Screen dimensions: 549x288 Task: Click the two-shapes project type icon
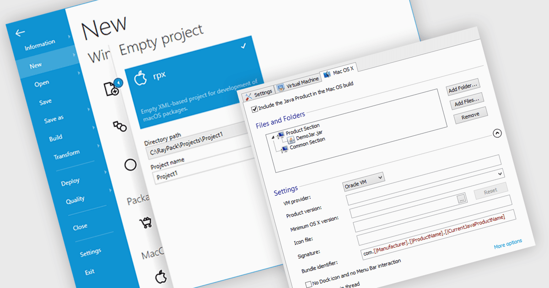120,127
